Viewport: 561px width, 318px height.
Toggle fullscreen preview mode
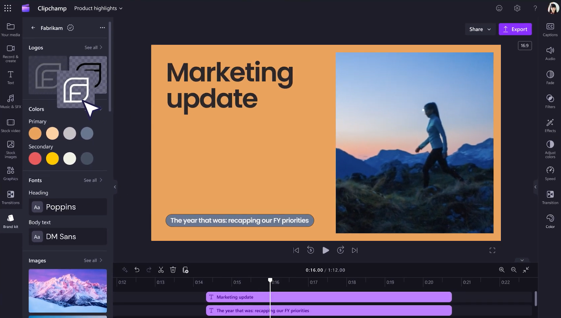492,250
